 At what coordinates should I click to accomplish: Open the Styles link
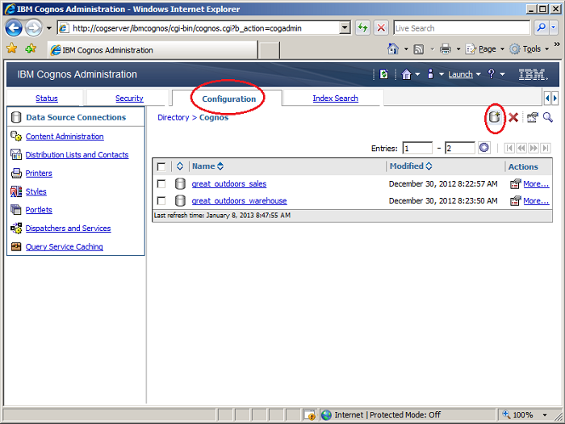(x=36, y=191)
